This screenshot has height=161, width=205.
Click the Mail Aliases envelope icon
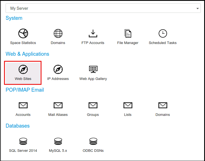point(58,105)
